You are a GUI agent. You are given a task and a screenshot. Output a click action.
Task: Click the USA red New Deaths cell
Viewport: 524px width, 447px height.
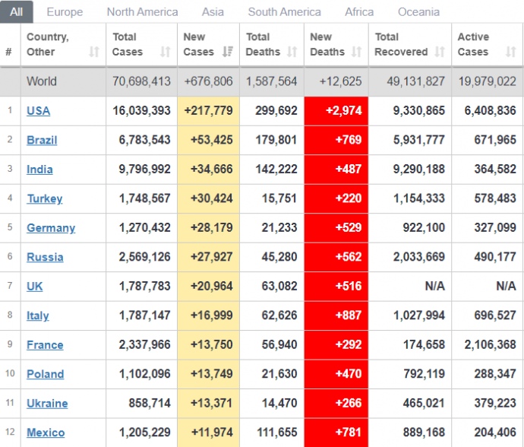tap(336, 111)
